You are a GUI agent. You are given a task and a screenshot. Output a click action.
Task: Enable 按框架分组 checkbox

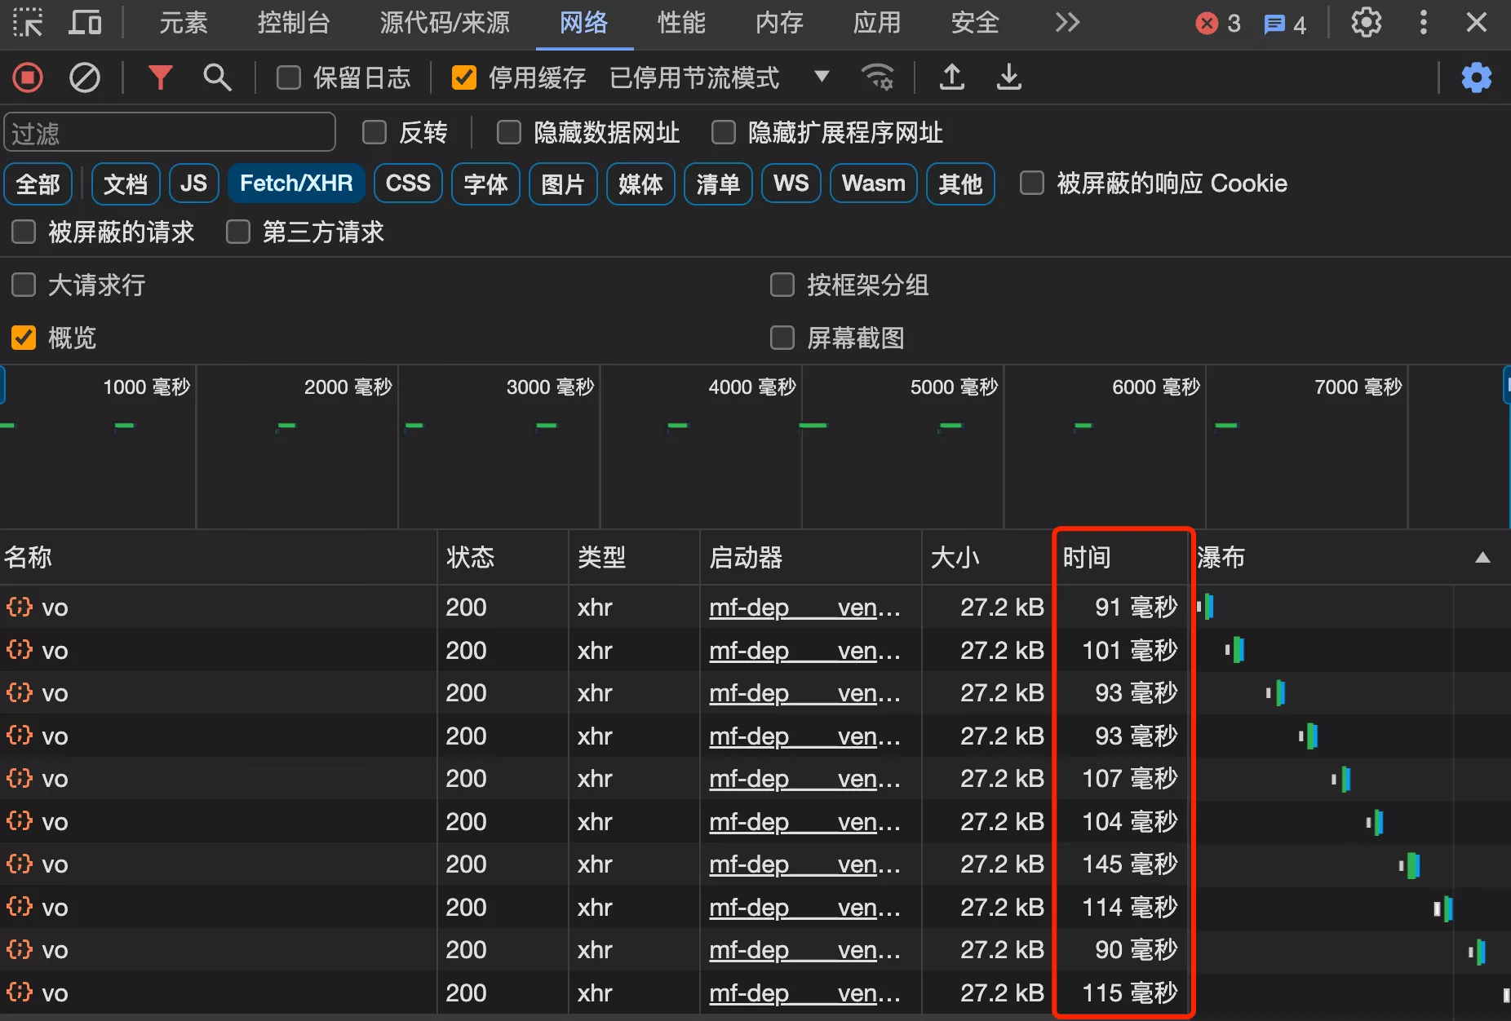click(782, 285)
